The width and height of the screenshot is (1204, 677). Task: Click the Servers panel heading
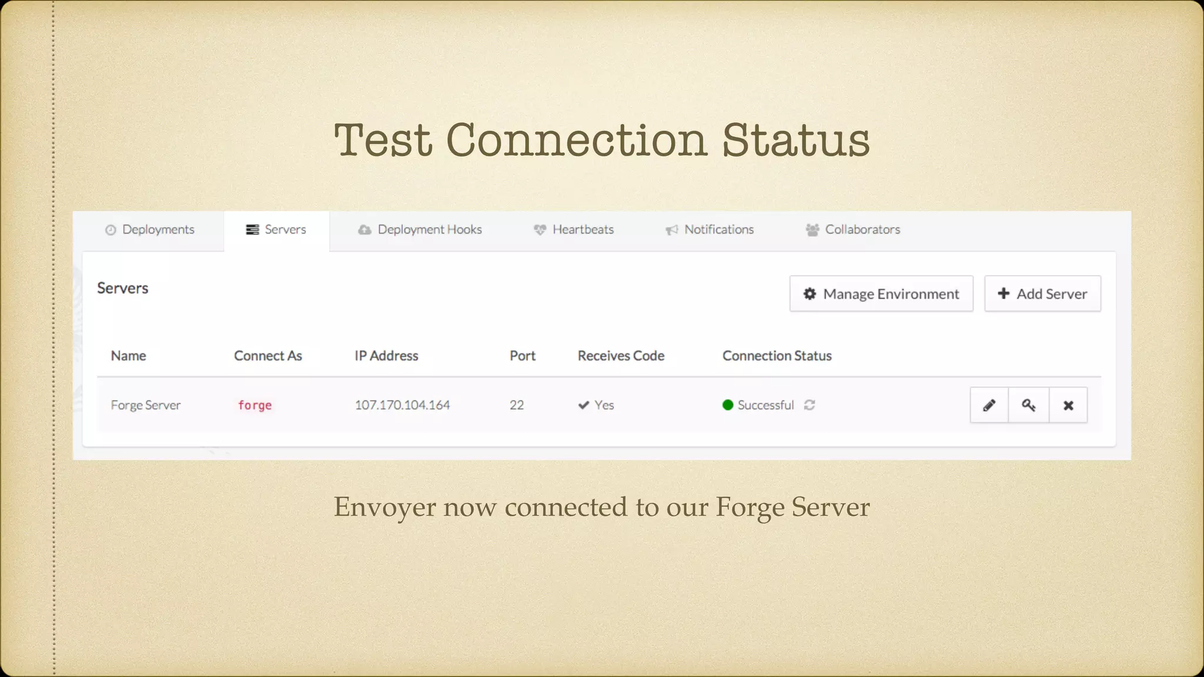122,288
